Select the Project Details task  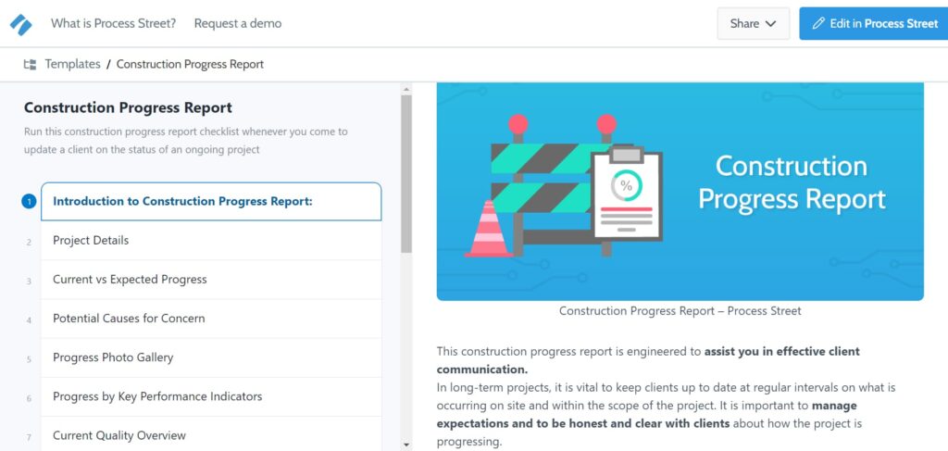[211, 241]
